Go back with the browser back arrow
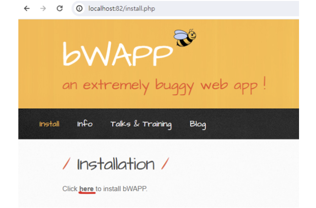This screenshot has width=316, height=208. click(27, 8)
